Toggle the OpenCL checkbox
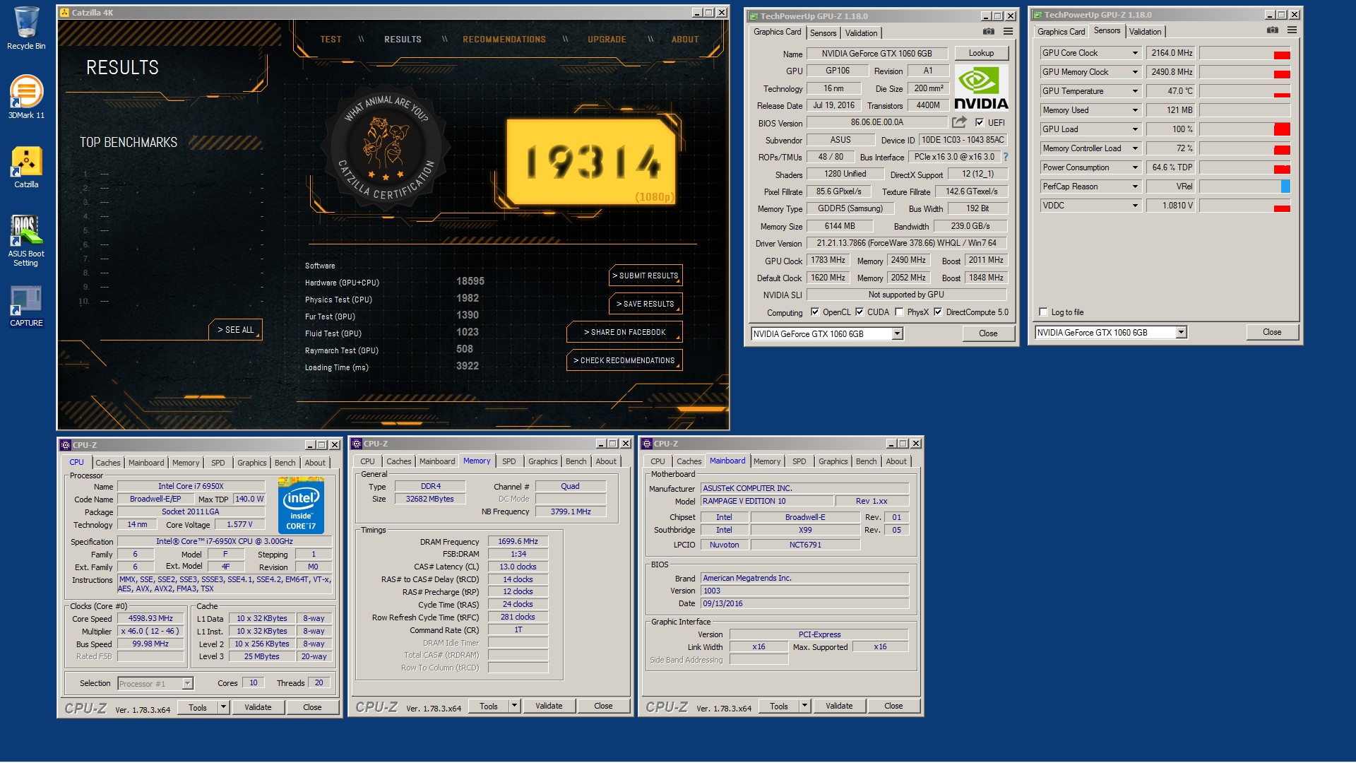The height and width of the screenshot is (763, 1356). [x=815, y=312]
